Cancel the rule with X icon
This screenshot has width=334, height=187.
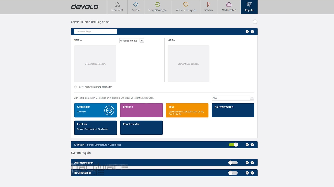(247, 31)
